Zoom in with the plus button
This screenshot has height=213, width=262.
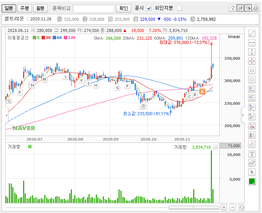click(x=224, y=207)
